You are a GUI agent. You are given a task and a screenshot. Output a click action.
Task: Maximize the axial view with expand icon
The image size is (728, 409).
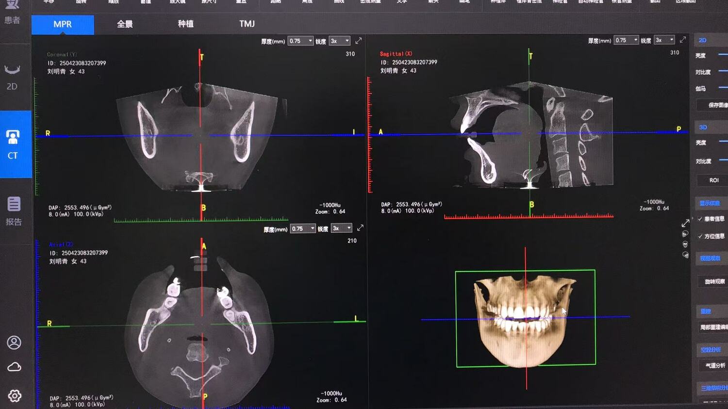pyautogui.click(x=360, y=228)
